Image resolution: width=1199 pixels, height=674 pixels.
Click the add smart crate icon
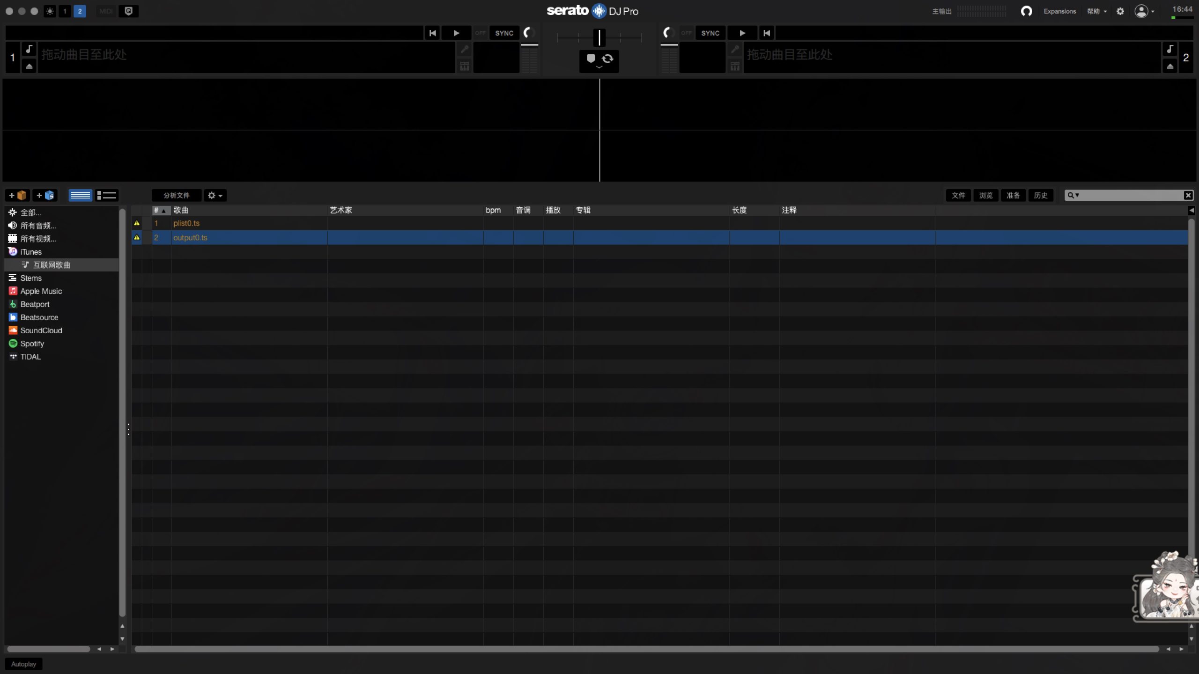[45, 195]
